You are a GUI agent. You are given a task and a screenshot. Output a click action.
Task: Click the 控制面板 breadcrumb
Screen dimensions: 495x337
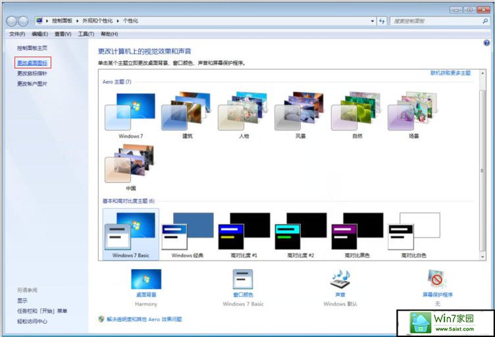(62, 21)
